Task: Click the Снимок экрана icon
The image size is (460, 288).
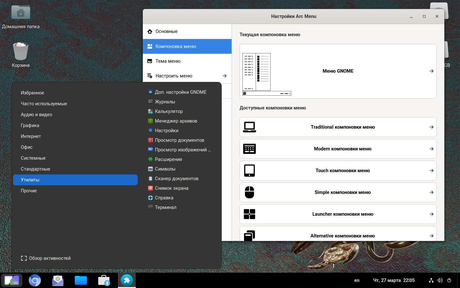Action: (x=150, y=188)
